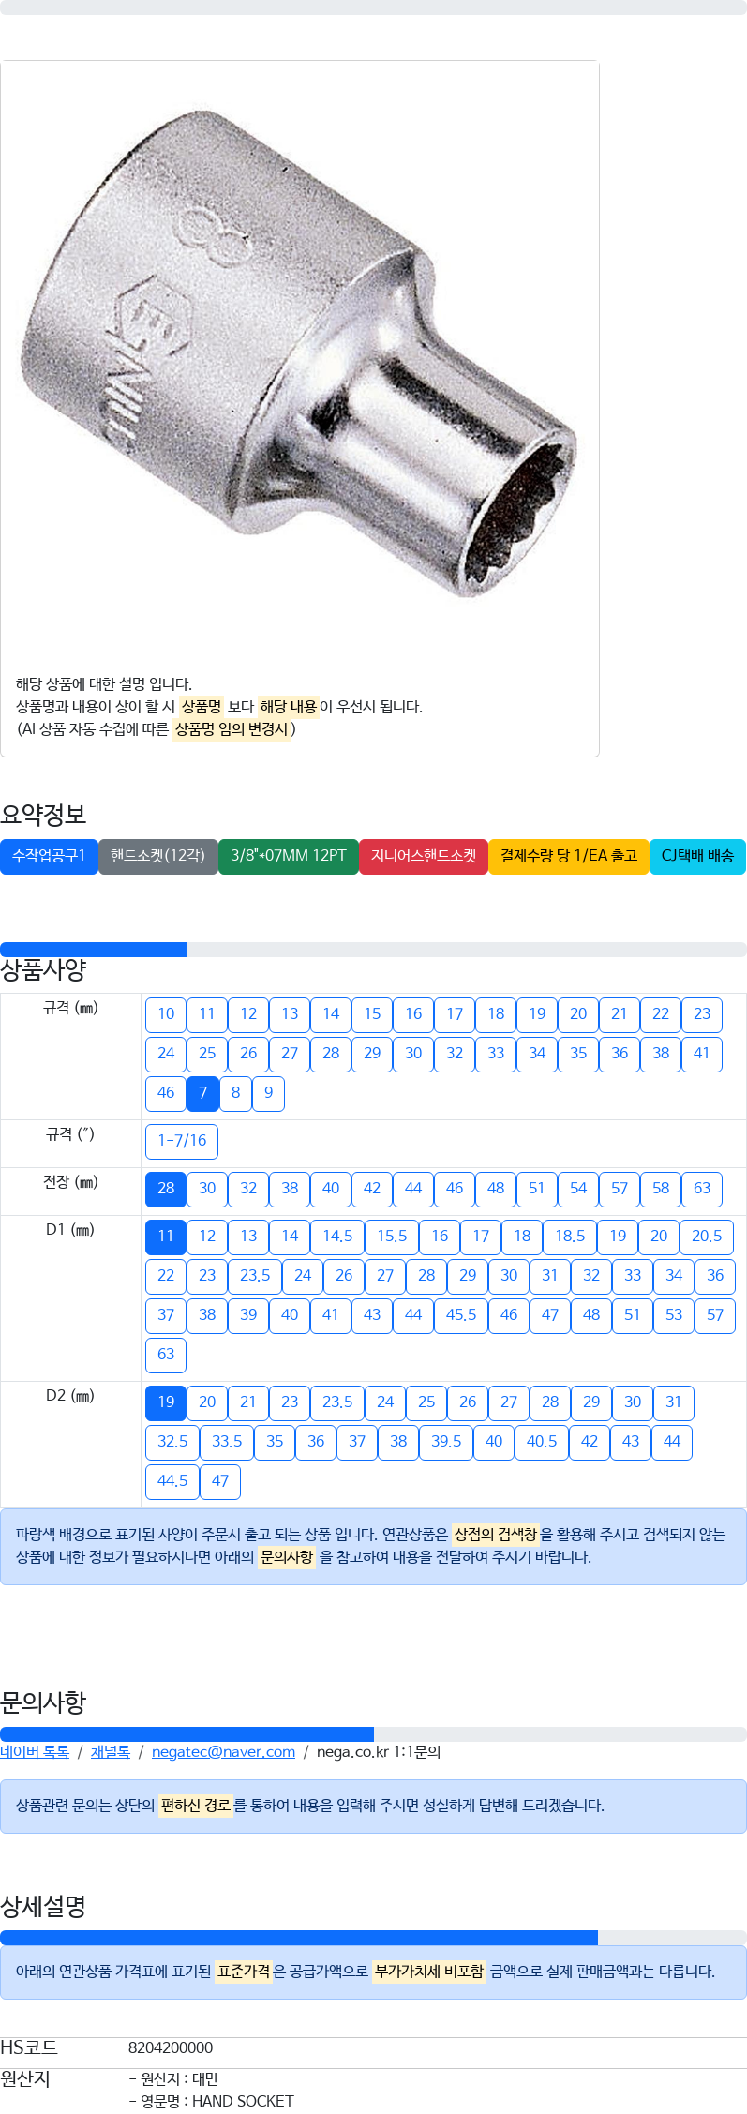Click the 핸드소켓(12각) gray tag

tap(157, 856)
